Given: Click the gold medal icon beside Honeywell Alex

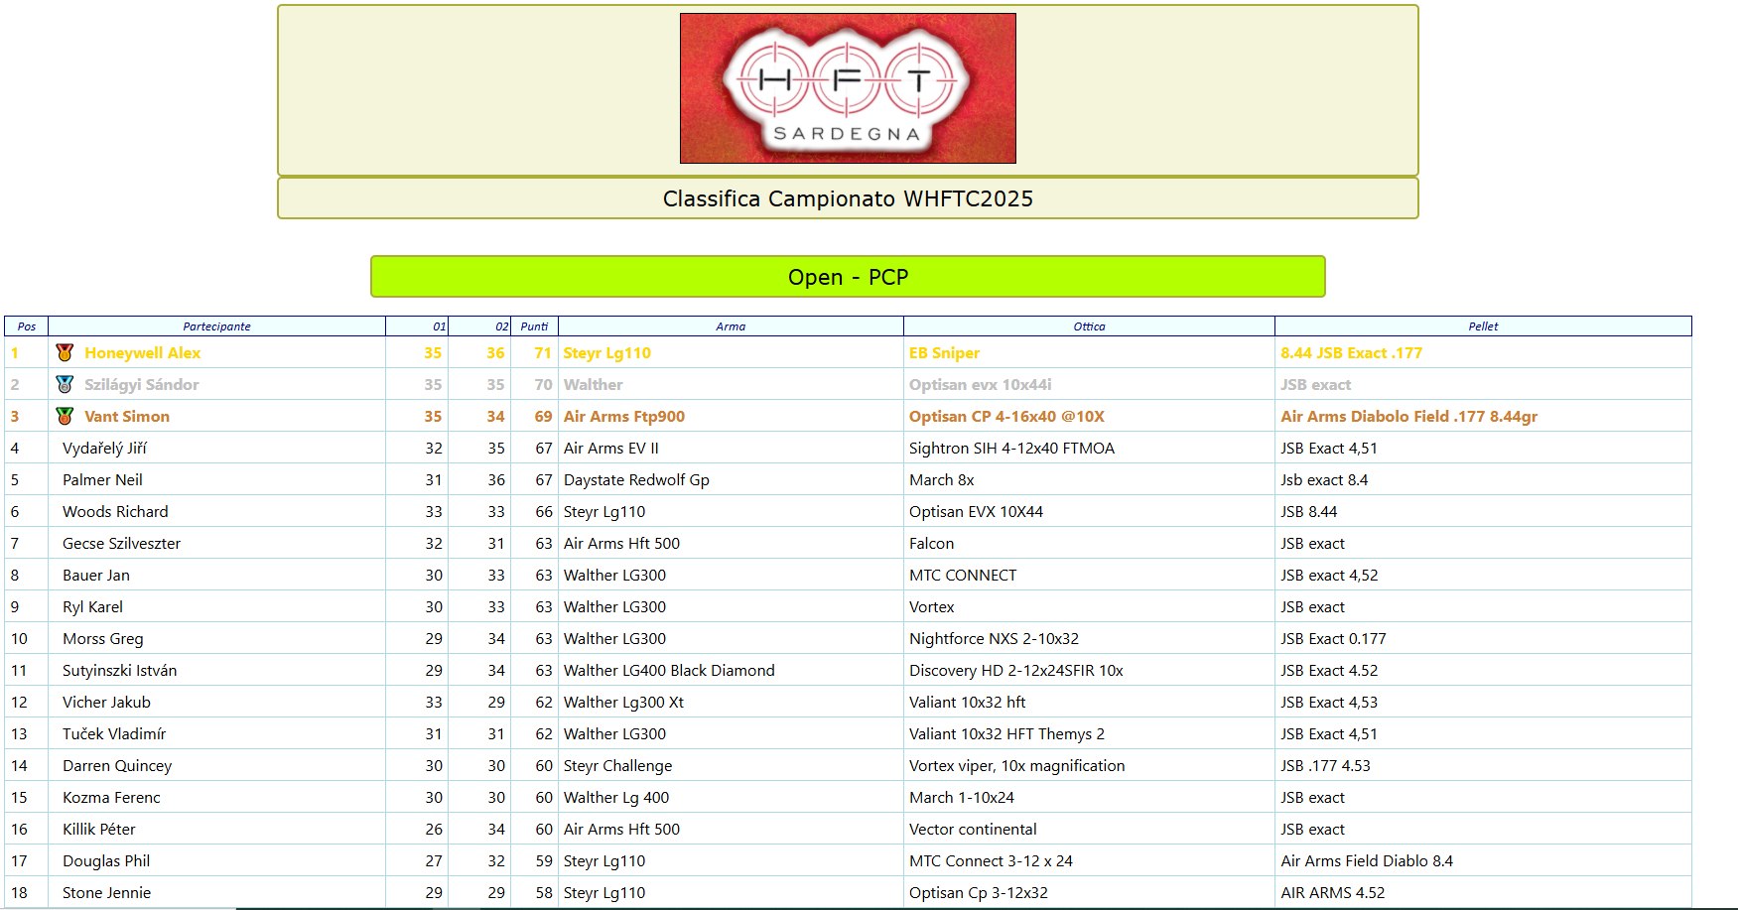Looking at the screenshot, I should click(x=65, y=352).
